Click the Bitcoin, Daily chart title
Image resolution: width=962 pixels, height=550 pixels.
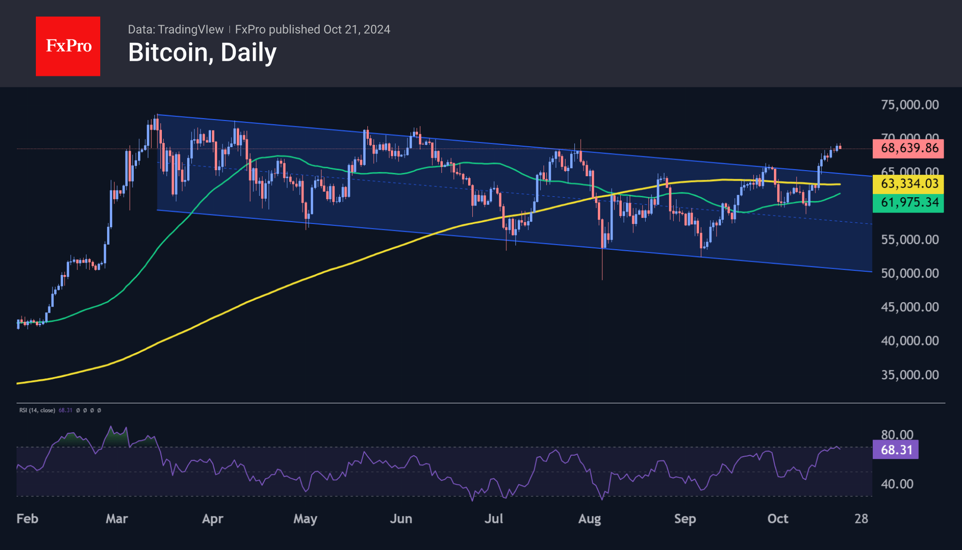tap(202, 52)
